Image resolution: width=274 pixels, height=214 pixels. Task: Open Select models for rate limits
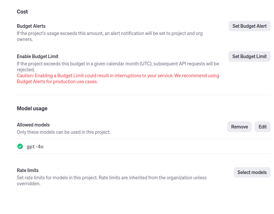click(x=252, y=172)
